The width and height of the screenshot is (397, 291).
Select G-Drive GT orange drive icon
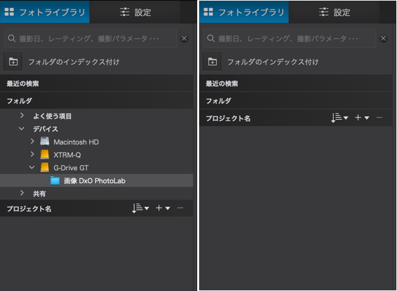pyautogui.click(x=45, y=167)
